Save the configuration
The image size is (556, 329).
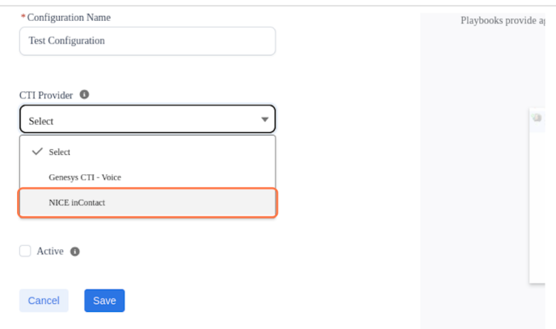click(104, 301)
